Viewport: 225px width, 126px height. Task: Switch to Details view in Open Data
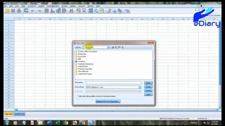pyautogui.click(x=123, y=47)
